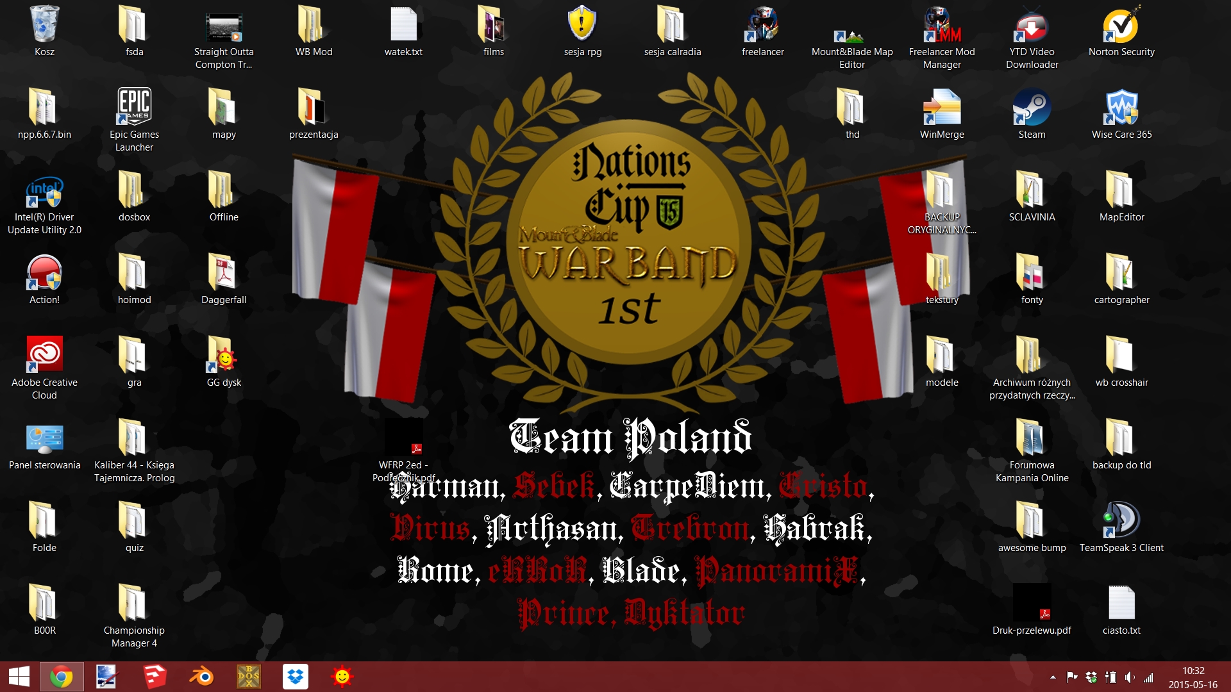Open Druk-przelewu.pdf file
1231x692 pixels.
pos(1032,610)
